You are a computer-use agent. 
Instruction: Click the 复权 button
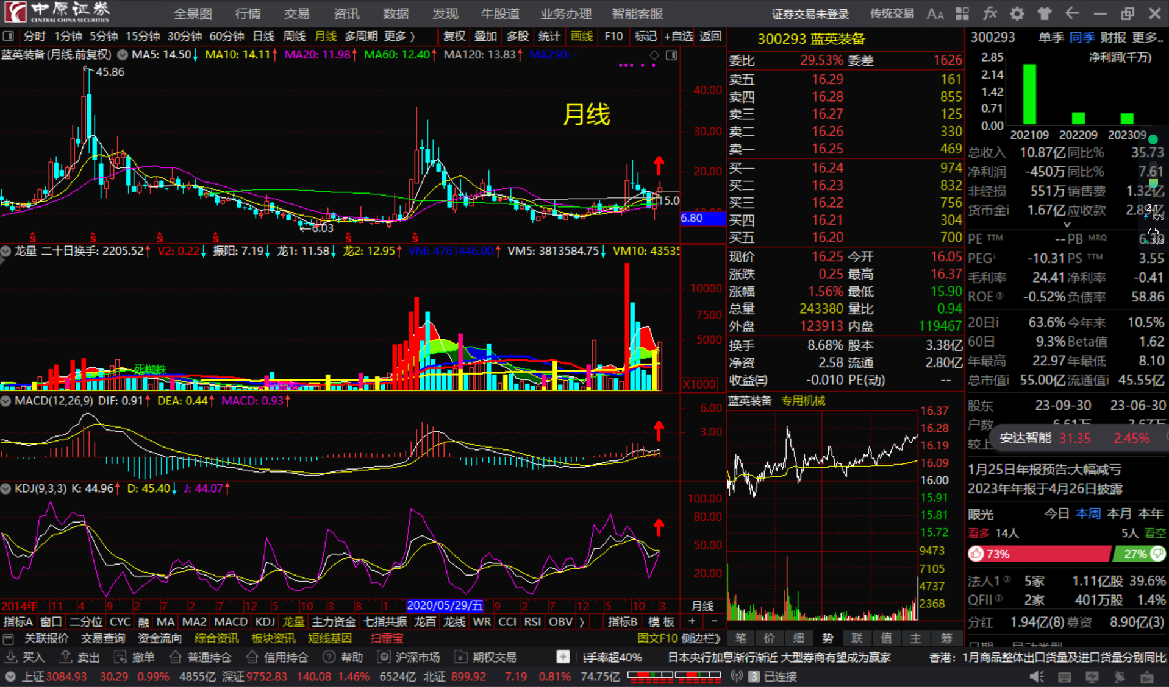[x=454, y=37]
